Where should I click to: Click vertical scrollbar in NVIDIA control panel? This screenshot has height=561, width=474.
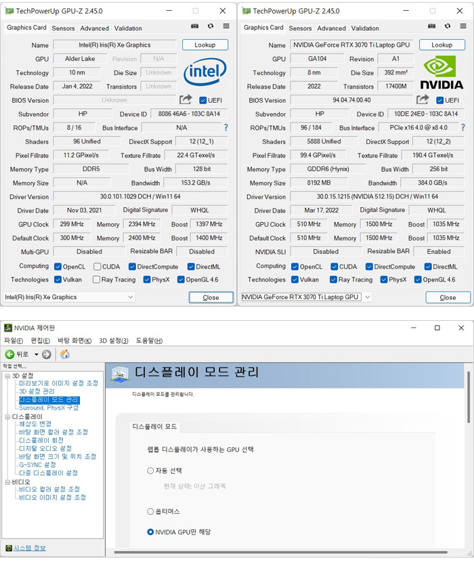tap(469, 397)
